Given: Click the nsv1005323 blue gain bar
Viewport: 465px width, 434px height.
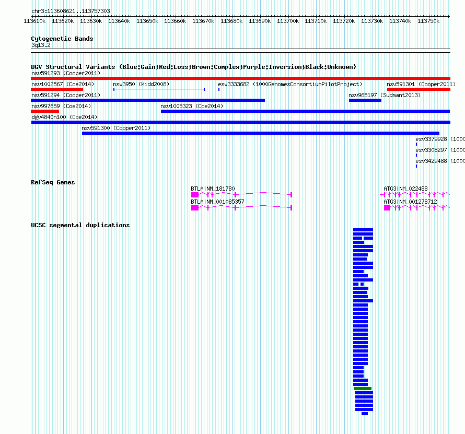Looking at the screenshot, I should 305,111.
